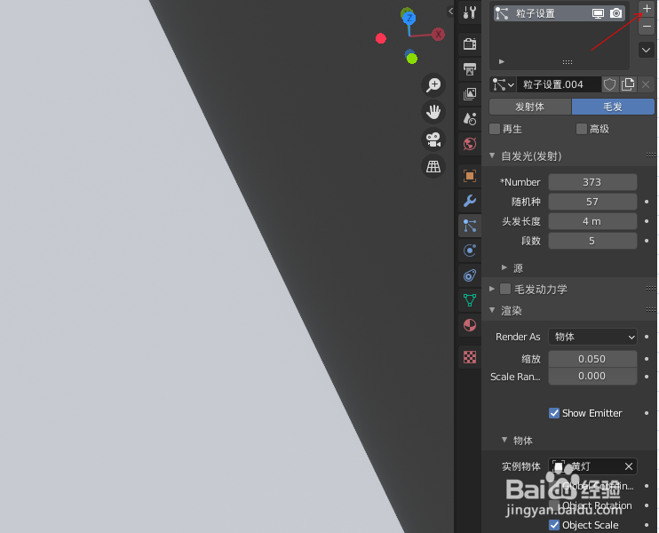Expand the particle list filter triangle
The height and width of the screenshot is (533, 659).
tap(502, 62)
